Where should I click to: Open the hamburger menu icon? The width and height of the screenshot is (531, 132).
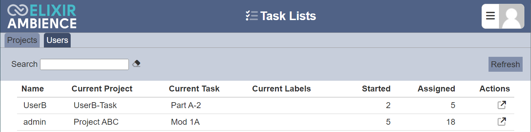tap(490, 16)
